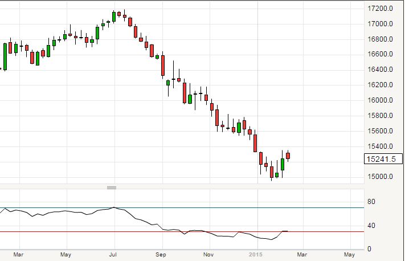This screenshot has height=261, width=405.
Task: Click the 80 label on the indicator axis
Action: pyautogui.click(x=370, y=201)
